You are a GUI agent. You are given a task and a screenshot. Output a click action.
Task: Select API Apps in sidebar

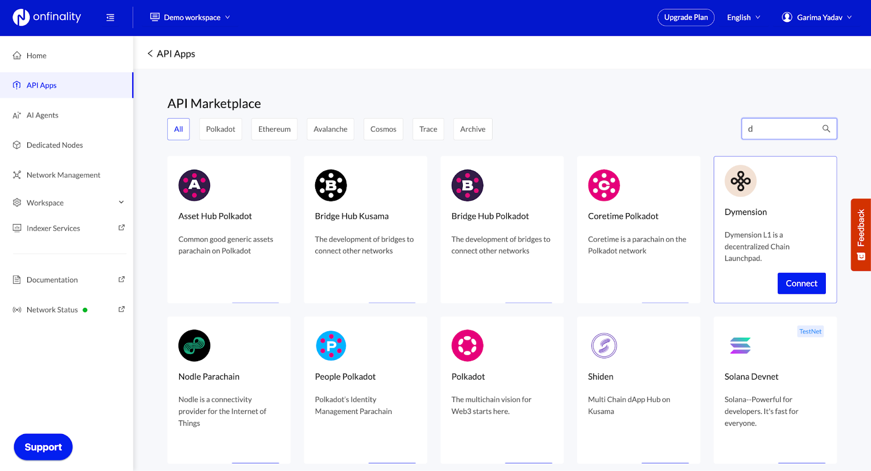tap(66, 85)
